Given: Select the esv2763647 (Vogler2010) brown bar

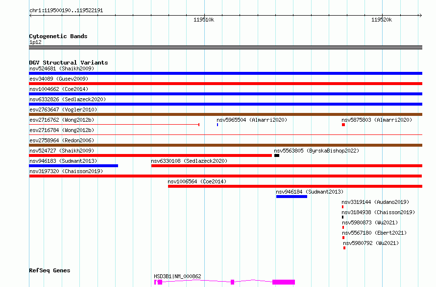Looking at the screenshot, I should pos(225,114).
